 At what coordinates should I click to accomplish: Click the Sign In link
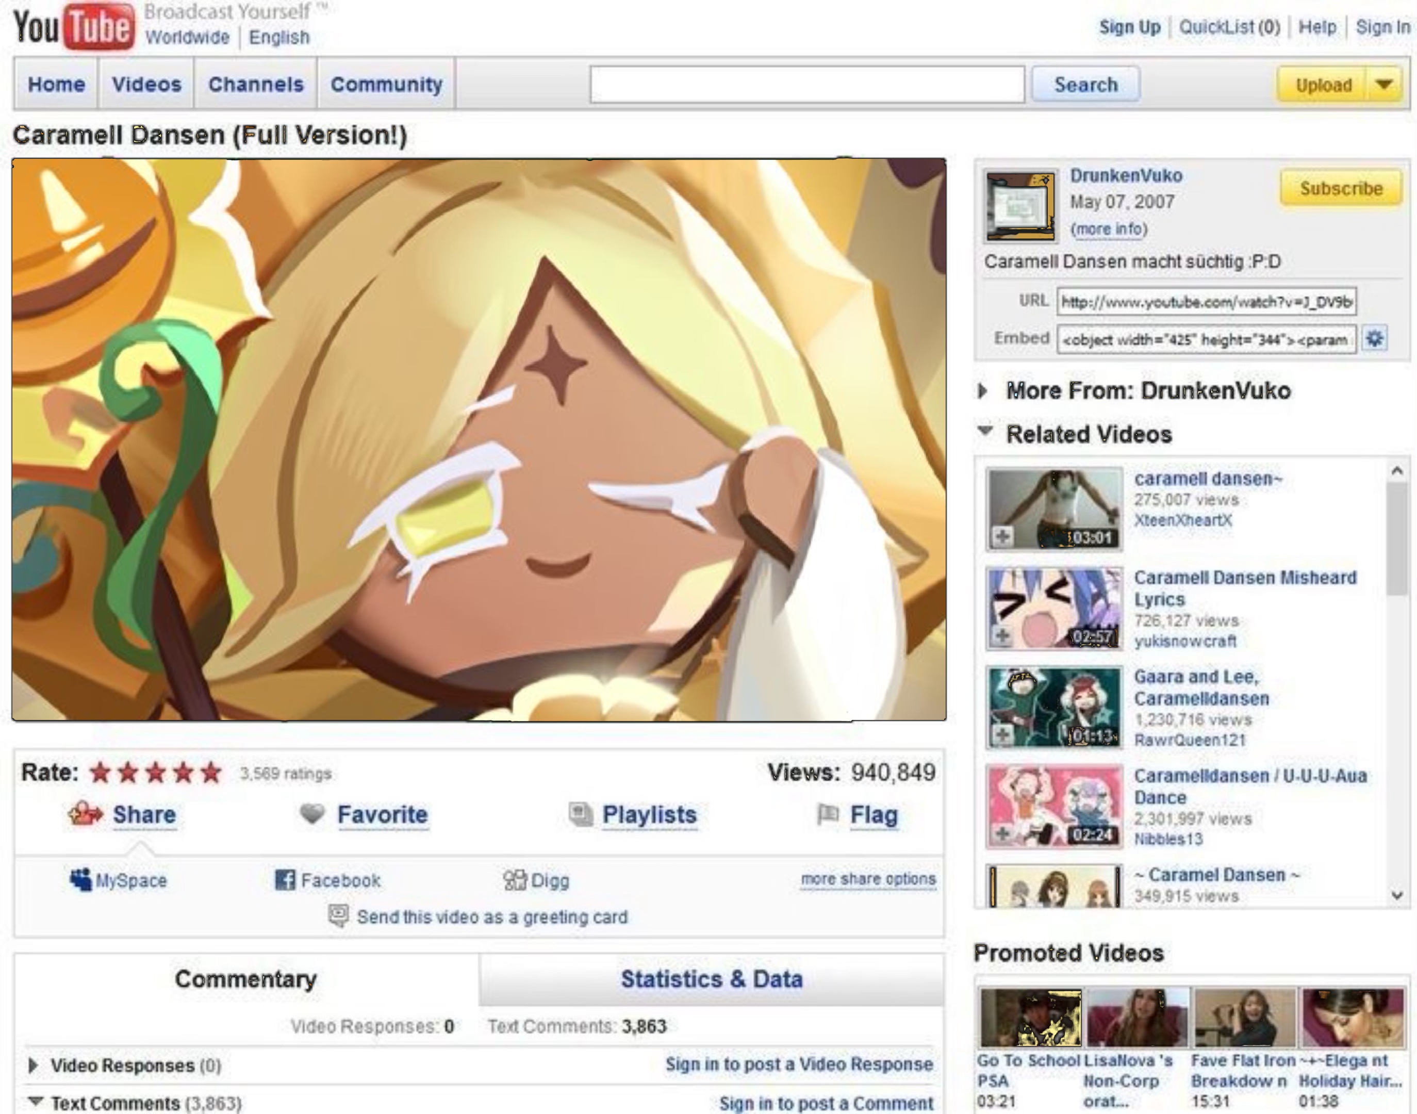1382,27
